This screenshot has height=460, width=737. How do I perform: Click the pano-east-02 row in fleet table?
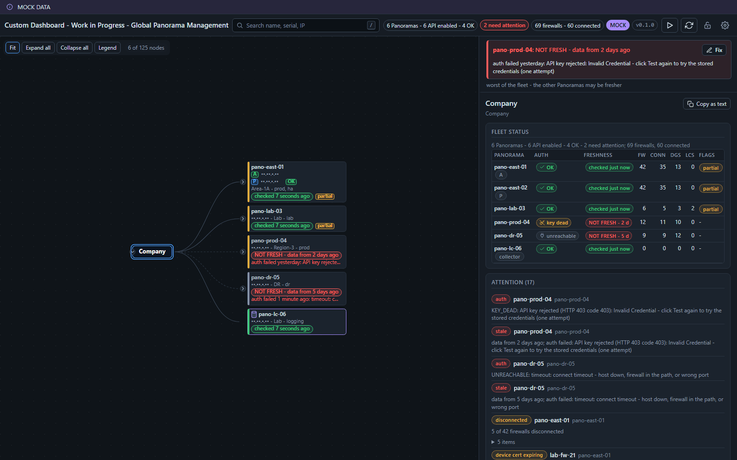click(x=608, y=192)
